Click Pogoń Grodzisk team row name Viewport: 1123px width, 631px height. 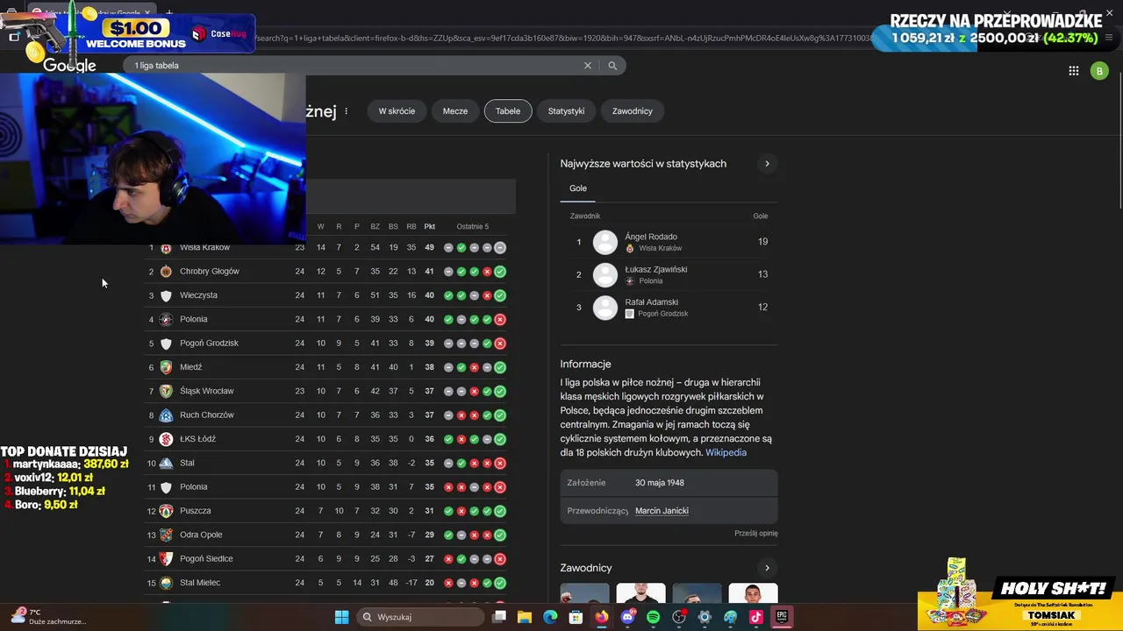point(209,344)
